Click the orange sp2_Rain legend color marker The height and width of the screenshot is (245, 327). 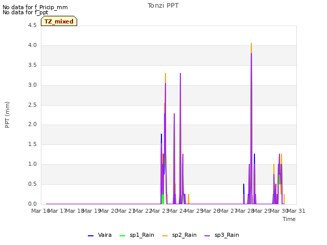click(165, 236)
